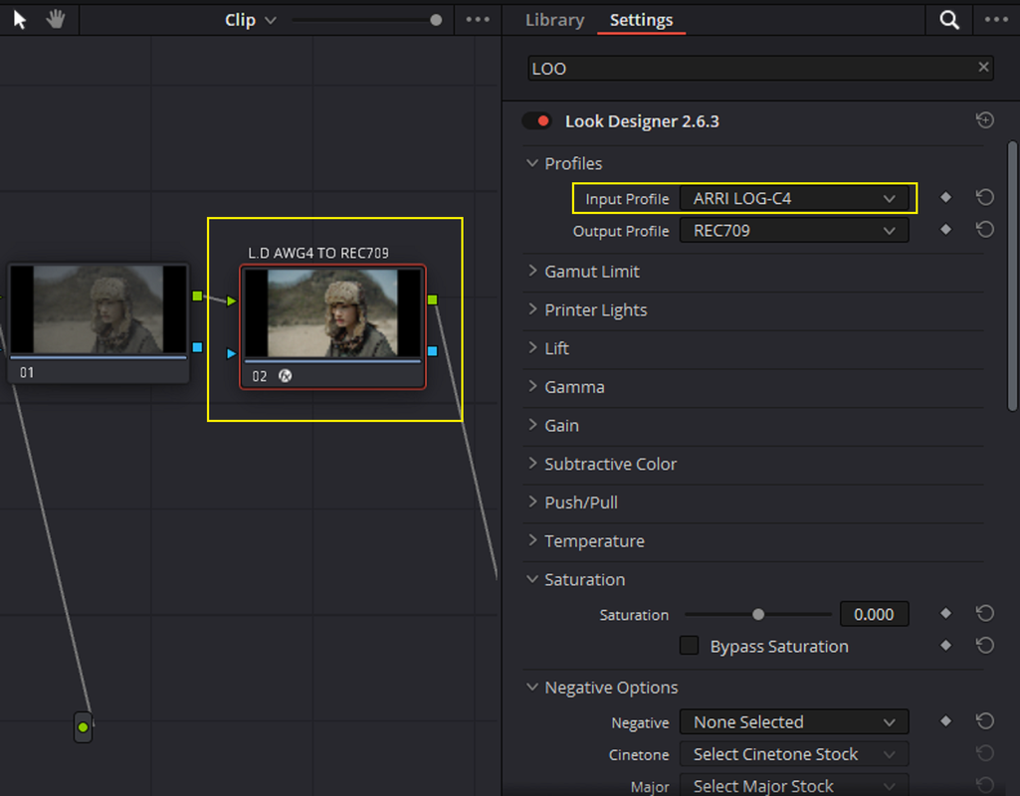Switch to the Settings tab
This screenshot has width=1020, height=796.
click(x=642, y=20)
